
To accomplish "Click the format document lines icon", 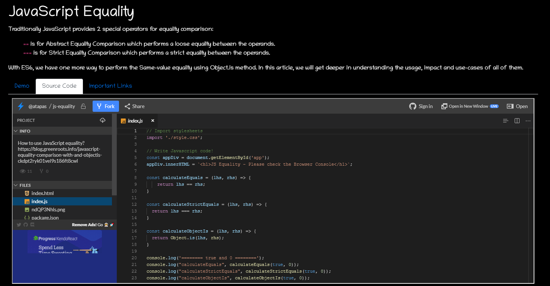I will 505,121.
